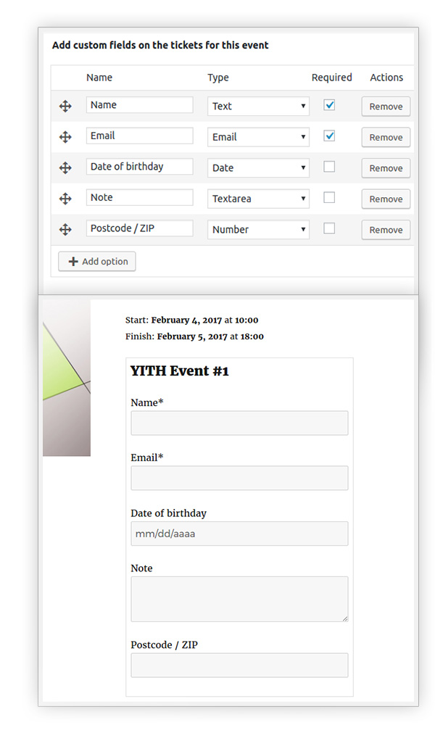This screenshot has width=435, height=733.
Task: Mark the Note field as required
Action: pyautogui.click(x=329, y=198)
